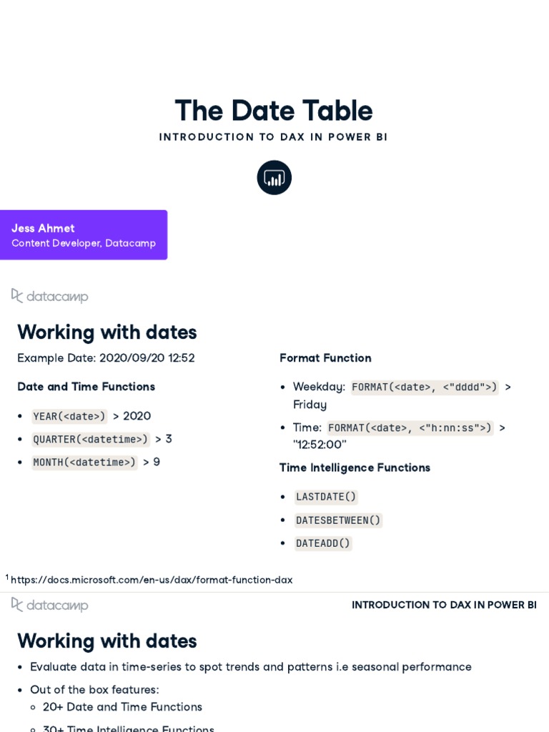Click "The Date Table" title
This screenshot has width=549, height=732.
(x=274, y=111)
